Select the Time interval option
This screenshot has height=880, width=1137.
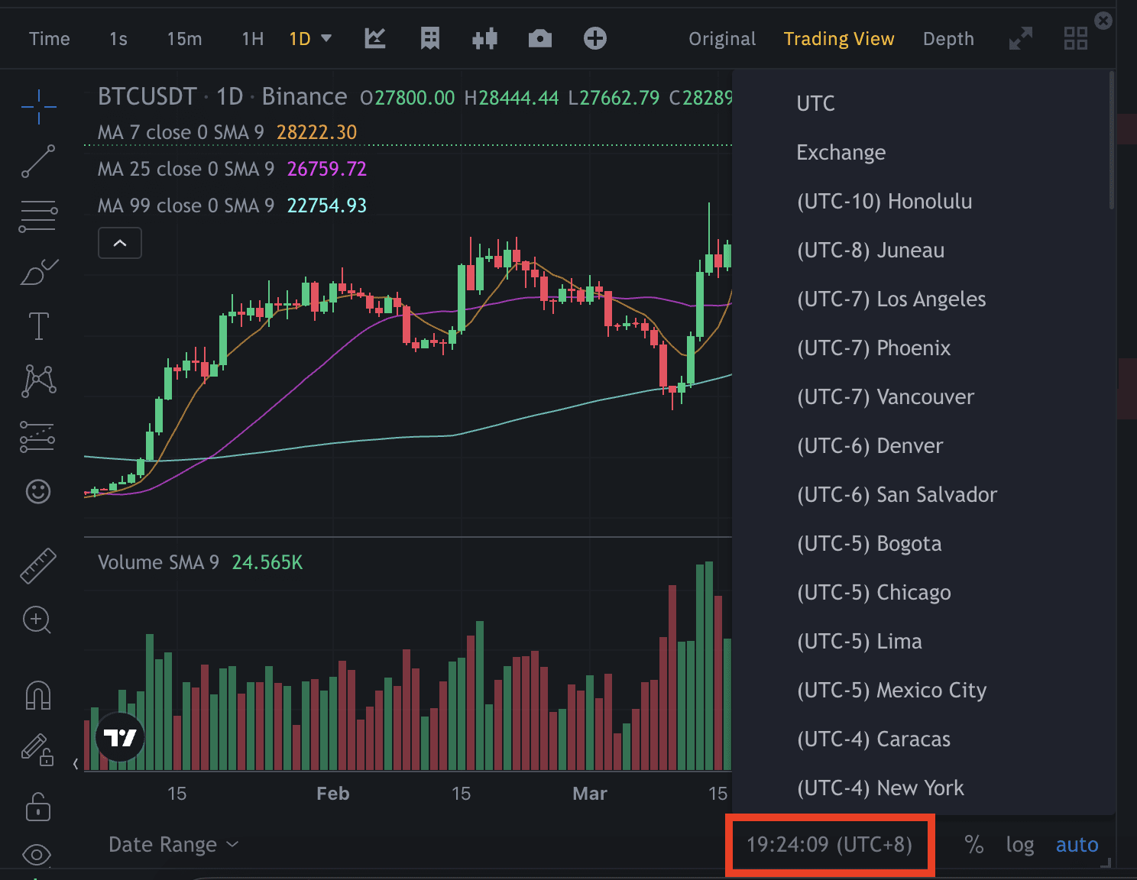pos(50,39)
